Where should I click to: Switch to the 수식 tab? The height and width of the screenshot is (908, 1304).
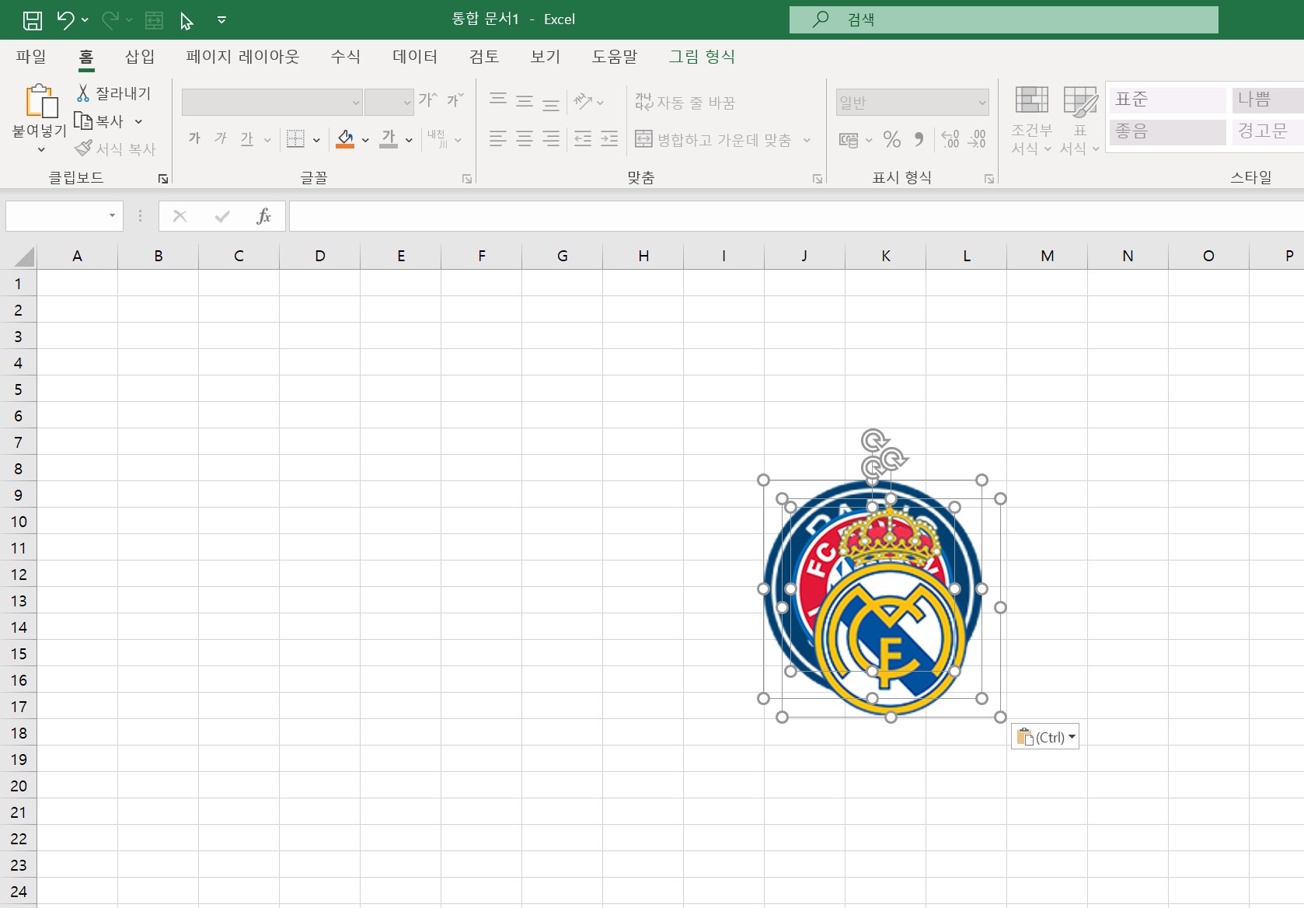coord(345,56)
